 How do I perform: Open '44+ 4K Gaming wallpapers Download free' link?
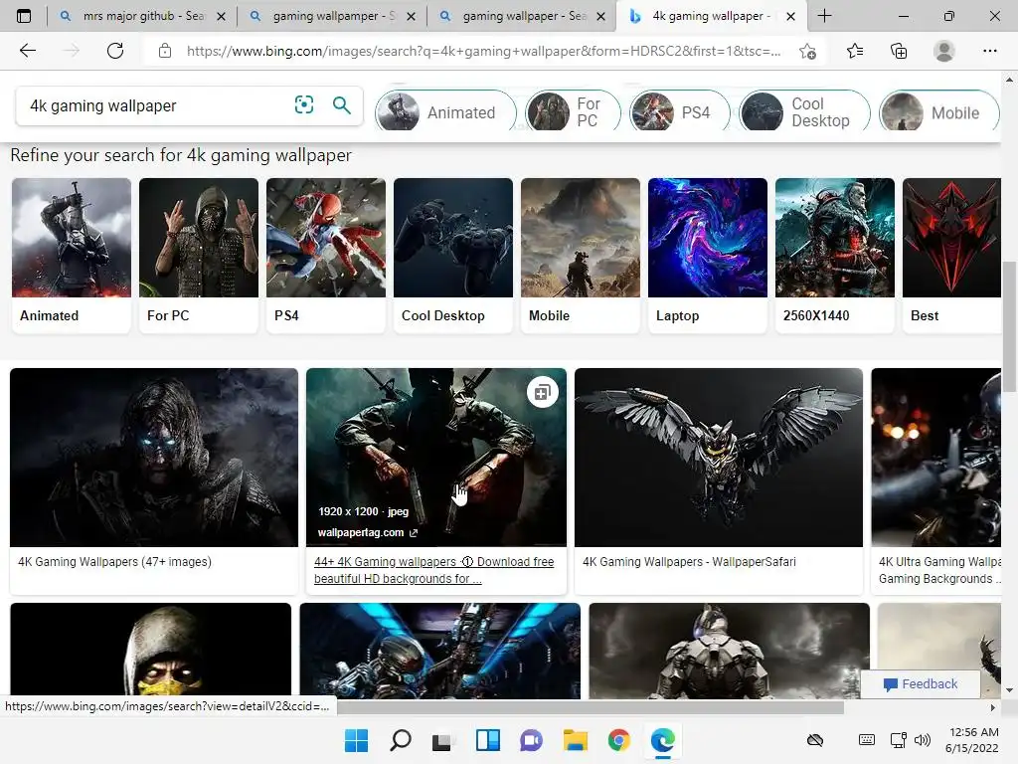pos(433,570)
